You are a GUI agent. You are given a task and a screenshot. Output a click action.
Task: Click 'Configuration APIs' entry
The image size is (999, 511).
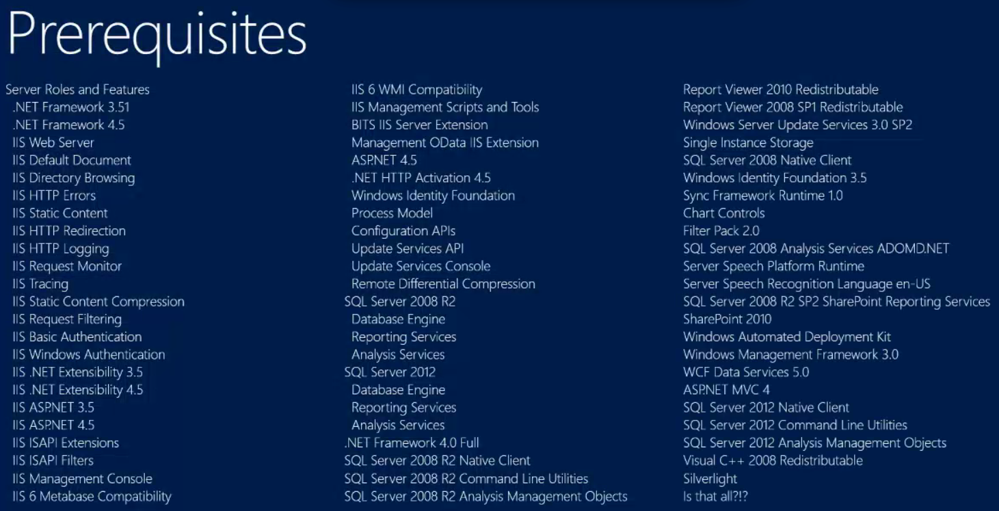coord(403,231)
